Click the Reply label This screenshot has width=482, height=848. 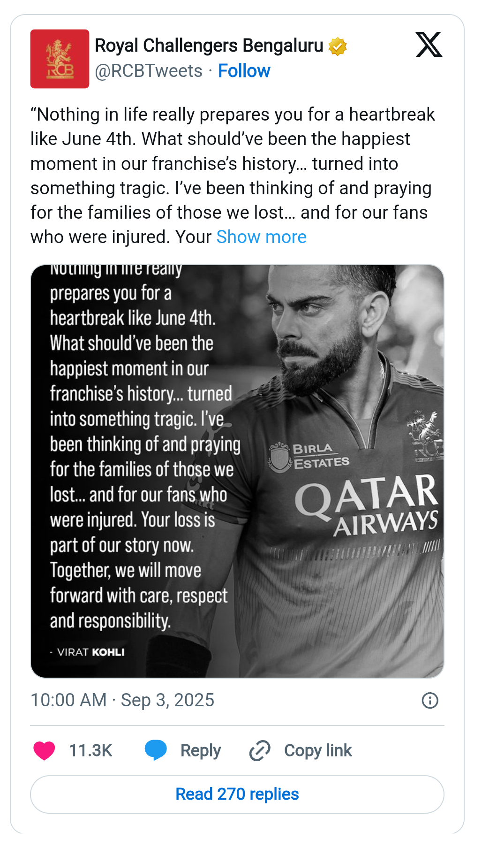pyautogui.click(x=200, y=750)
